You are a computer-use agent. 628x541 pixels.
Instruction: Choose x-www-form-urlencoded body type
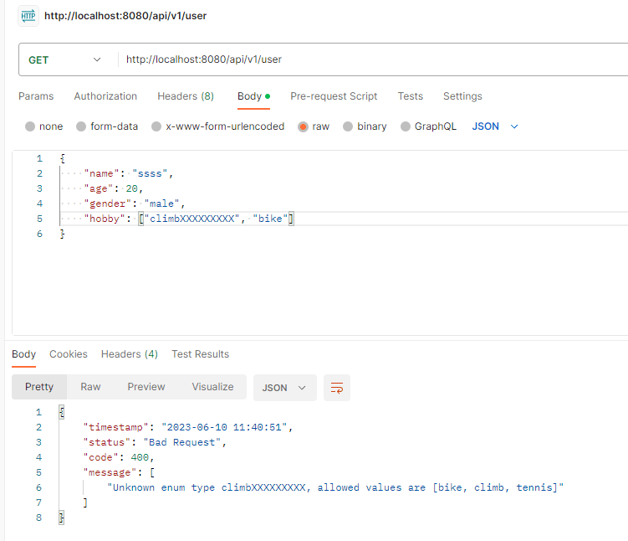point(156,126)
